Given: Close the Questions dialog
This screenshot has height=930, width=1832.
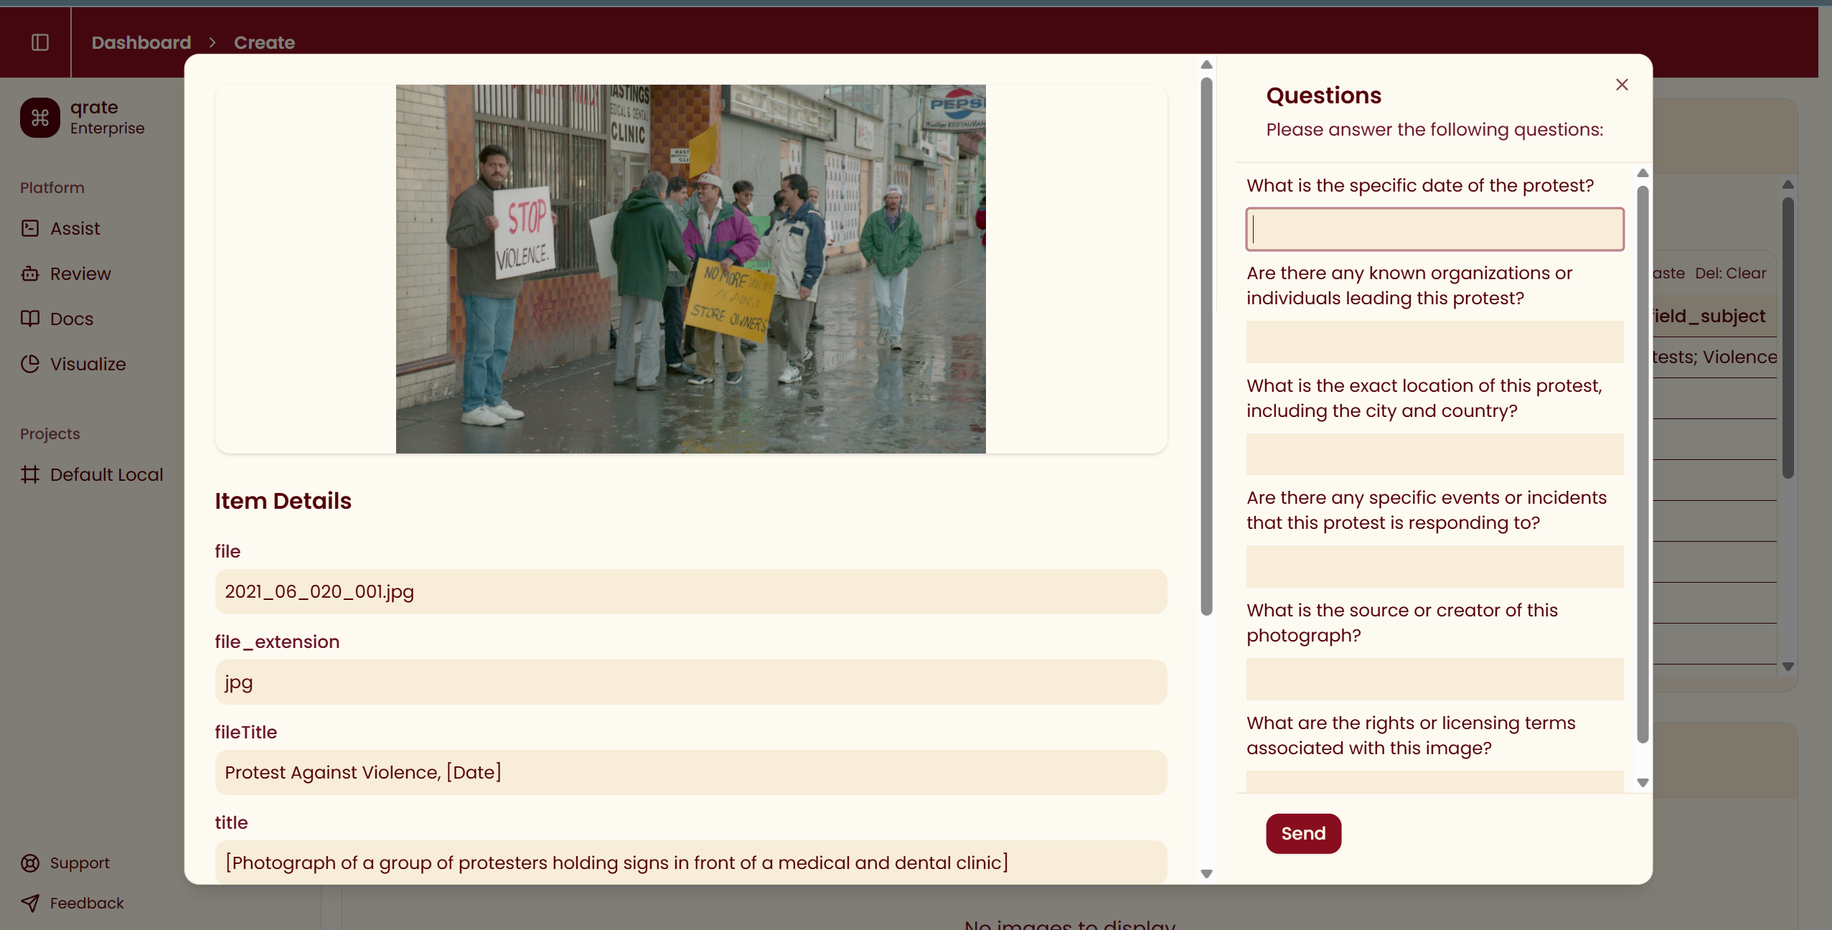Looking at the screenshot, I should tap(1622, 85).
